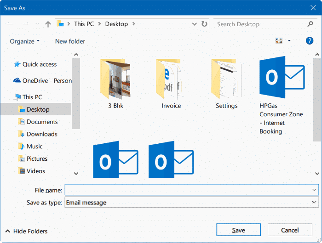Click the Documents folder icon
Screen dimensions: 322x243
(21, 122)
